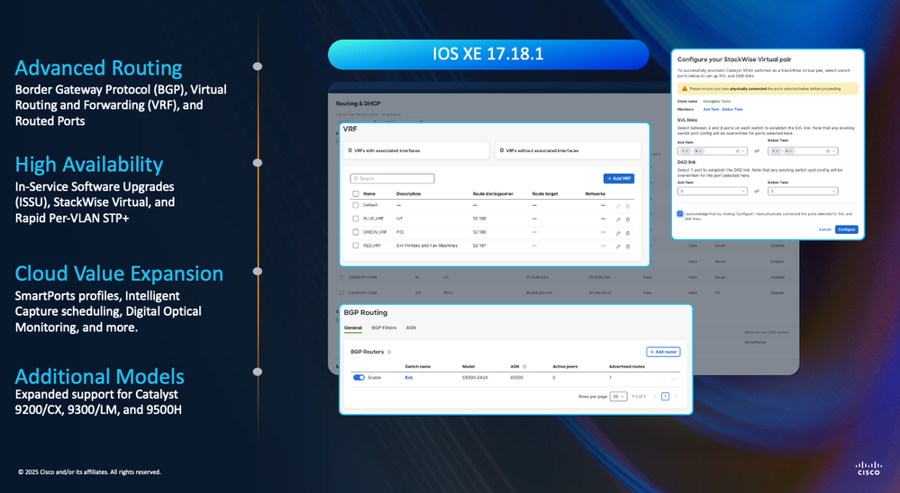Click the Route distinguisher column header
This screenshot has width=900, height=493.
point(493,193)
